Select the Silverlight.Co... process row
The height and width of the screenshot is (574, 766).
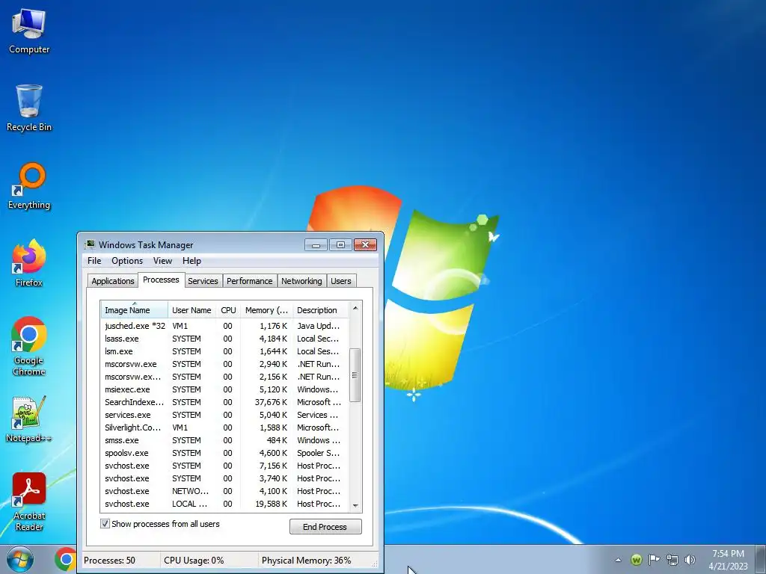tap(224, 427)
